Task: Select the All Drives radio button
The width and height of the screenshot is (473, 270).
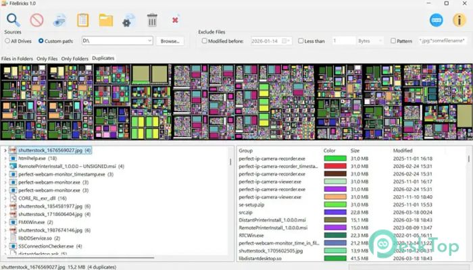Action: click(7, 40)
